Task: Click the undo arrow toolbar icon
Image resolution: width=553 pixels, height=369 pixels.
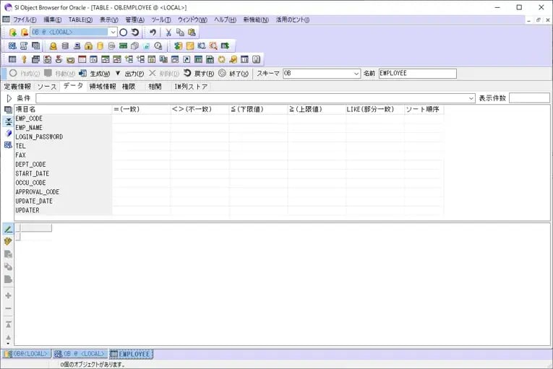Action: [x=153, y=32]
